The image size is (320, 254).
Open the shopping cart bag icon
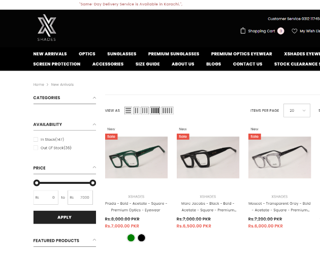243,31
